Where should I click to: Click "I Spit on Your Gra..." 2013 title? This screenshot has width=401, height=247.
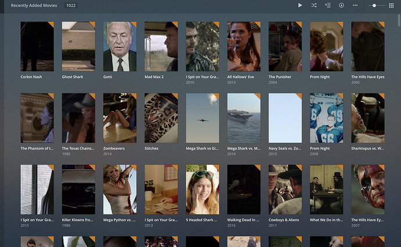tap(161, 220)
